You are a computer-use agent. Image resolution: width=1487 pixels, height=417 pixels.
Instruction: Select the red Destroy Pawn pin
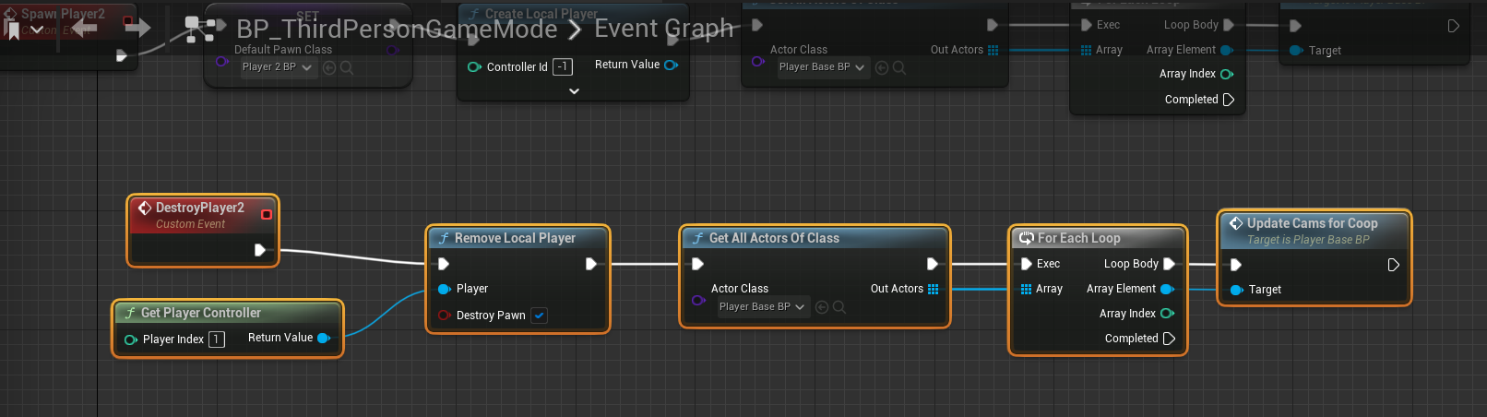[444, 316]
